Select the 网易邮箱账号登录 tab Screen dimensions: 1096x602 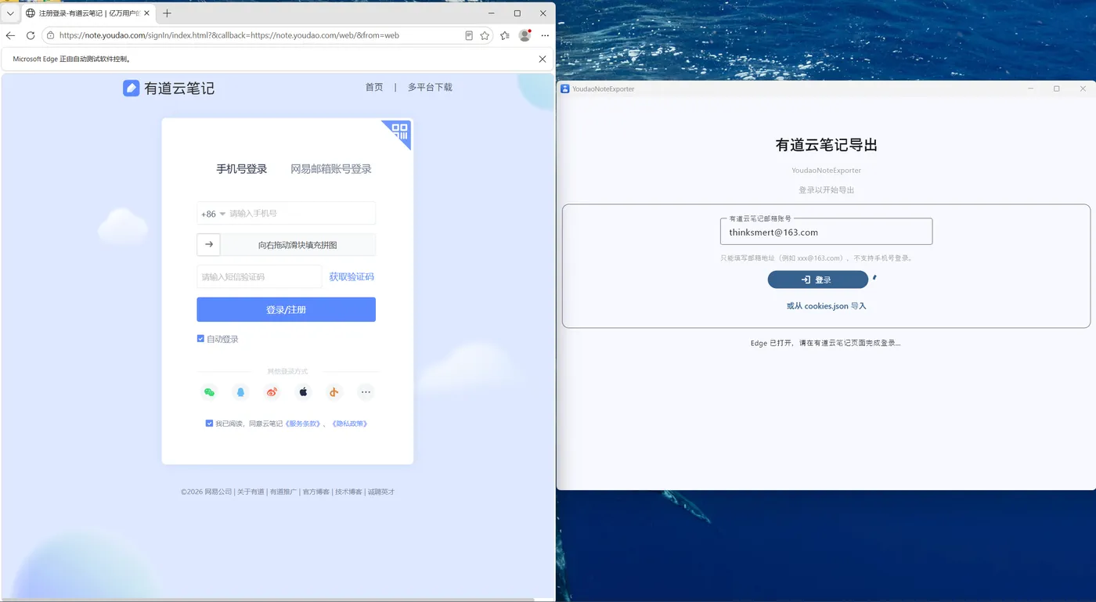(331, 169)
